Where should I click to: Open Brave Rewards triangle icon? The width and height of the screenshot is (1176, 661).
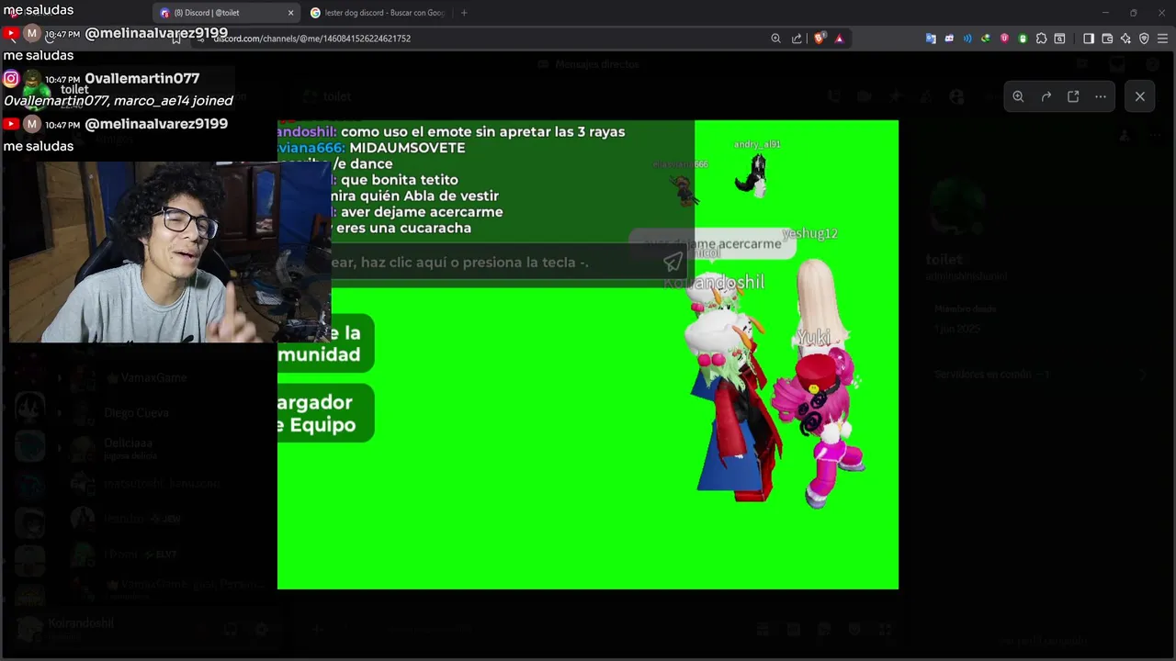point(839,39)
